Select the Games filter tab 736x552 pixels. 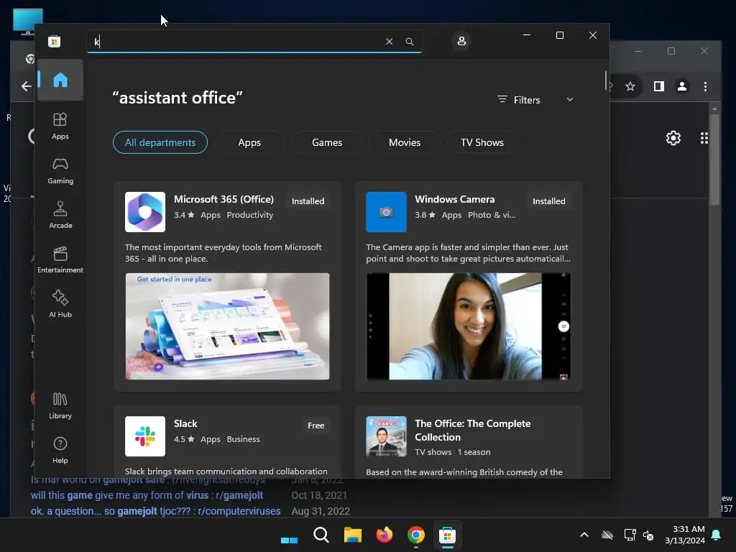coord(327,142)
